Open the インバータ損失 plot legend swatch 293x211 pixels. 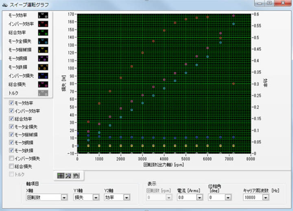43,76
